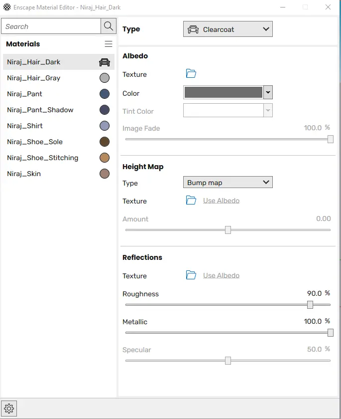Click Use Albedo link under Reflections
The height and width of the screenshot is (419, 341).
pyautogui.click(x=221, y=275)
